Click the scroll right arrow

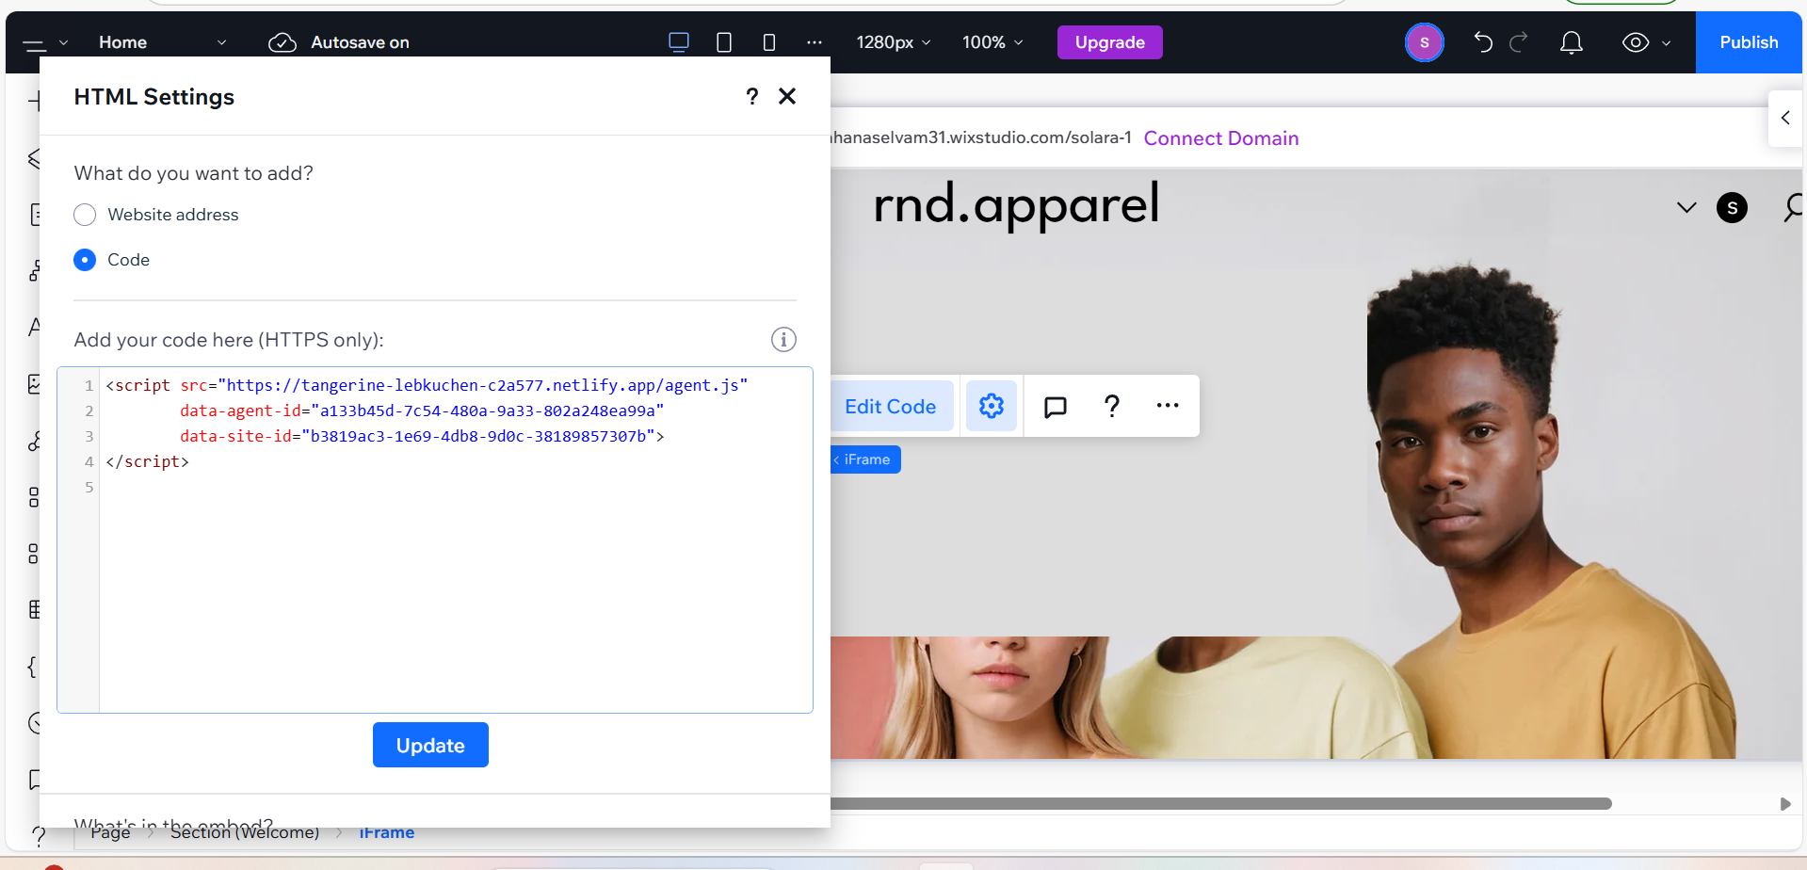pos(1784,804)
